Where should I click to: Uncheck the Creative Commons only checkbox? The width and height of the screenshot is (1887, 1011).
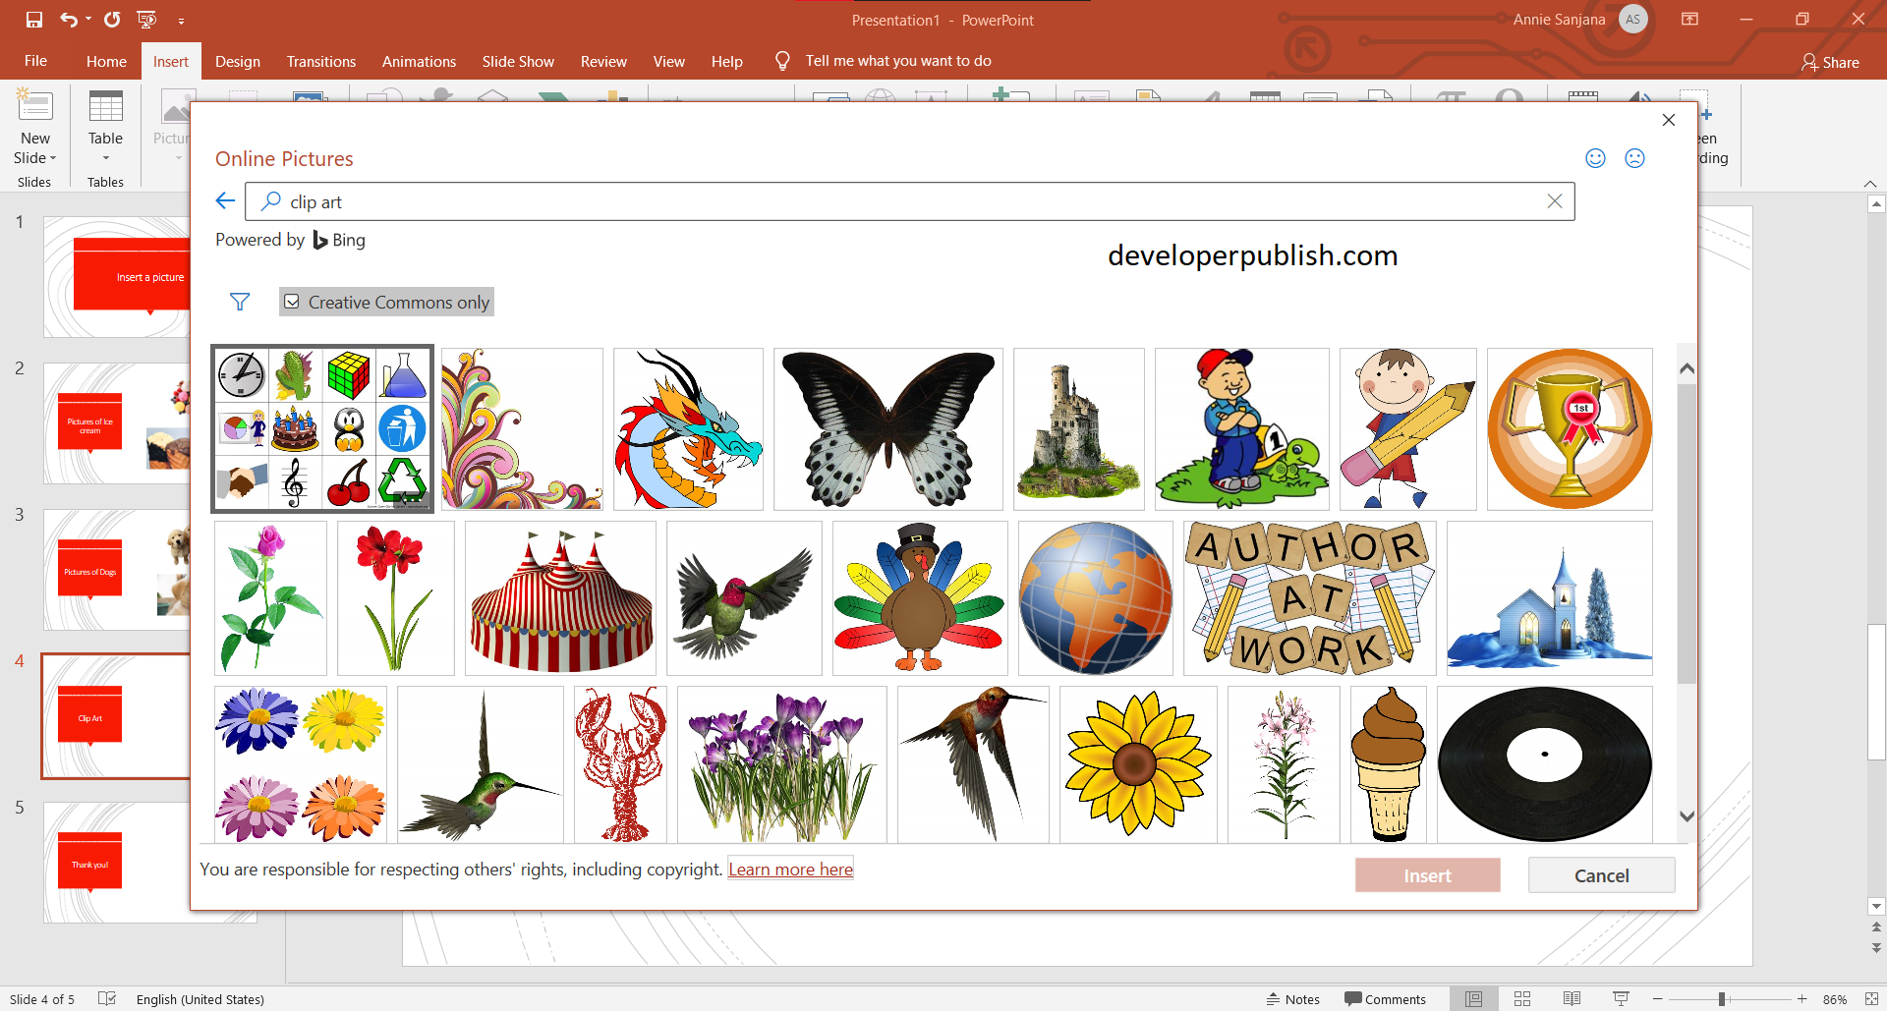tap(292, 302)
